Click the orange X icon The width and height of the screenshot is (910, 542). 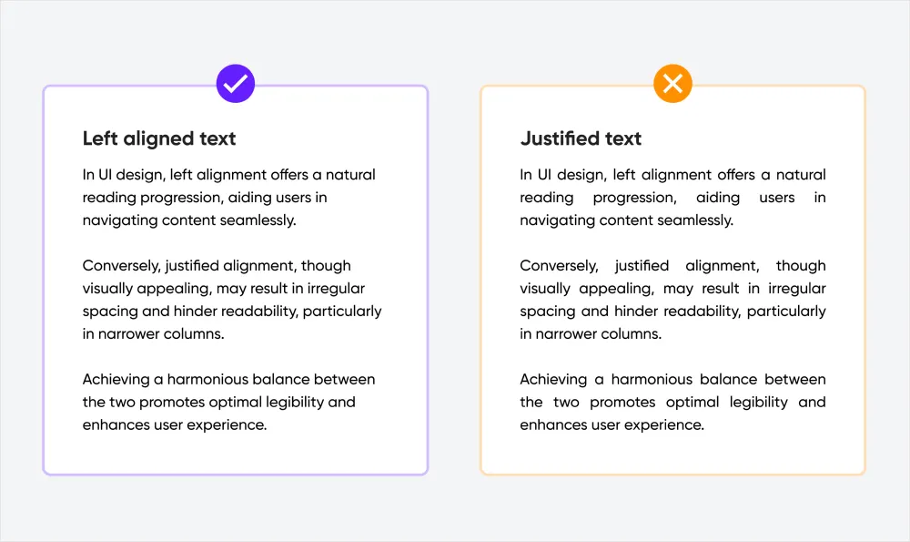point(672,84)
